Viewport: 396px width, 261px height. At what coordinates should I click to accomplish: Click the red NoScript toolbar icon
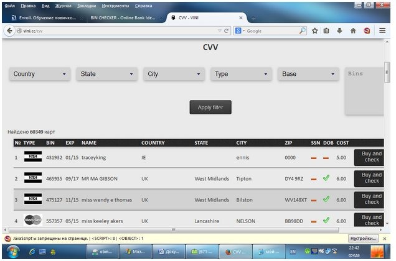367,31
